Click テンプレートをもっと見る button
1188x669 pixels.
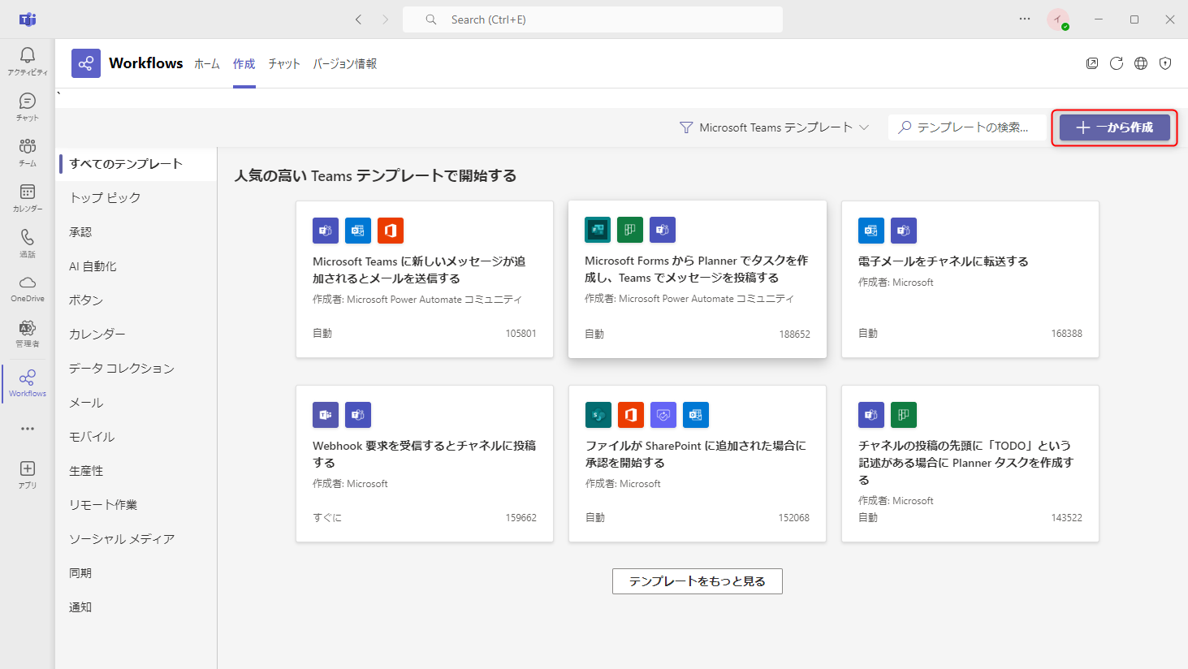698,581
